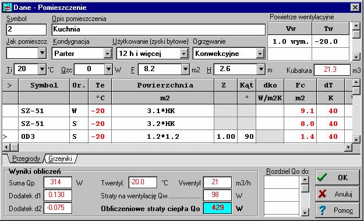Screen dimensions: 364x221
Task: Click the Te column header
Action: 100,85
